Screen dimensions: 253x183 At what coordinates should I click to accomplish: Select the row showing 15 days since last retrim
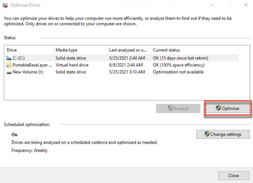pos(180,58)
